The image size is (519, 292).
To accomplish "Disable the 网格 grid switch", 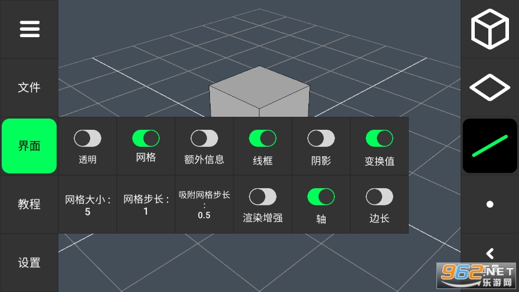I will [x=146, y=139].
